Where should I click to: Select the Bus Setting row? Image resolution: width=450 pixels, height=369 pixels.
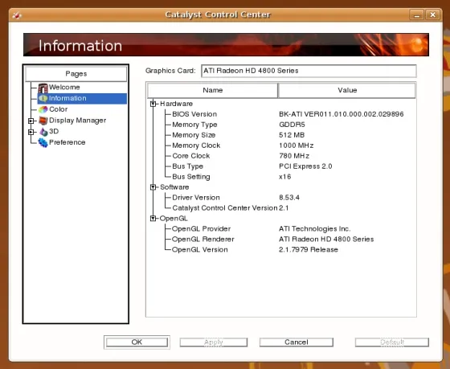tap(191, 177)
